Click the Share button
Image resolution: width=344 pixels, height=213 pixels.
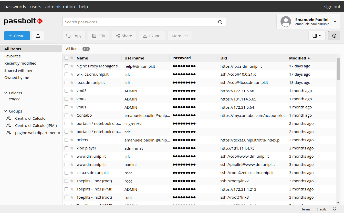click(x=124, y=36)
